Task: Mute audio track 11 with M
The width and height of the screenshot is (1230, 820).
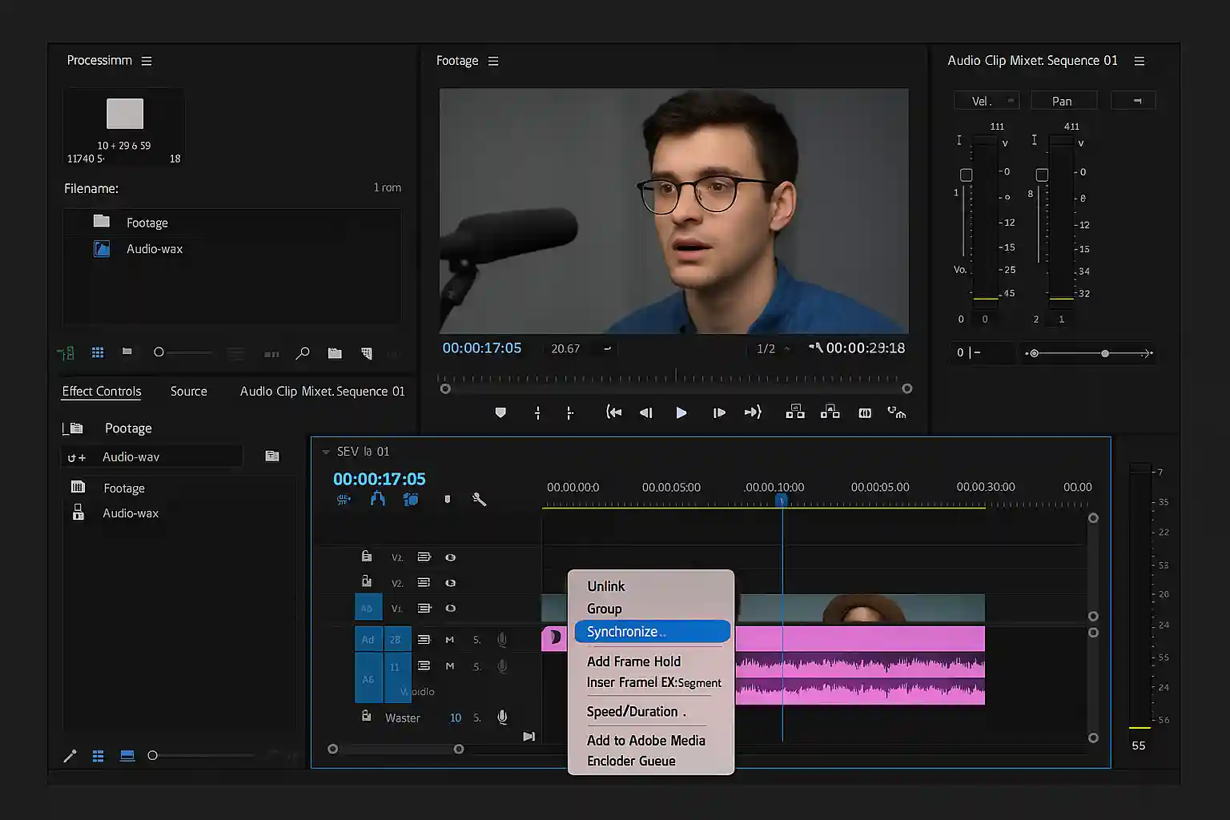Action: (450, 666)
